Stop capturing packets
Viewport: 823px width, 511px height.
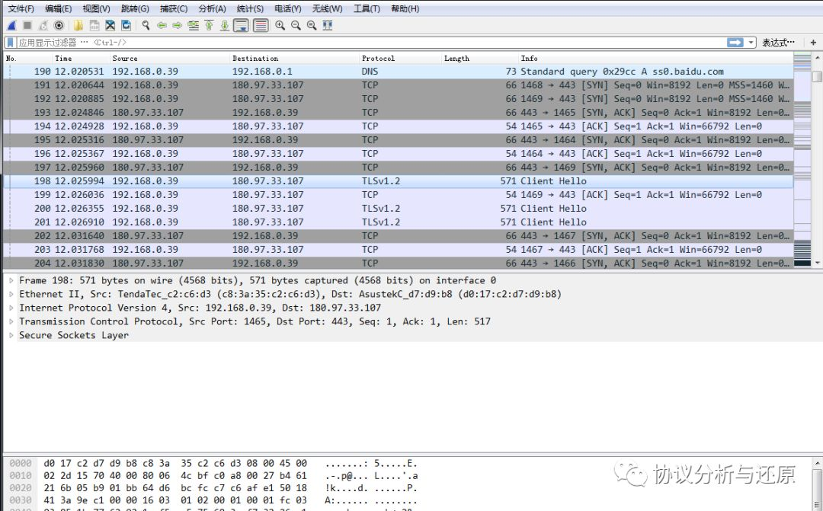[28, 25]
